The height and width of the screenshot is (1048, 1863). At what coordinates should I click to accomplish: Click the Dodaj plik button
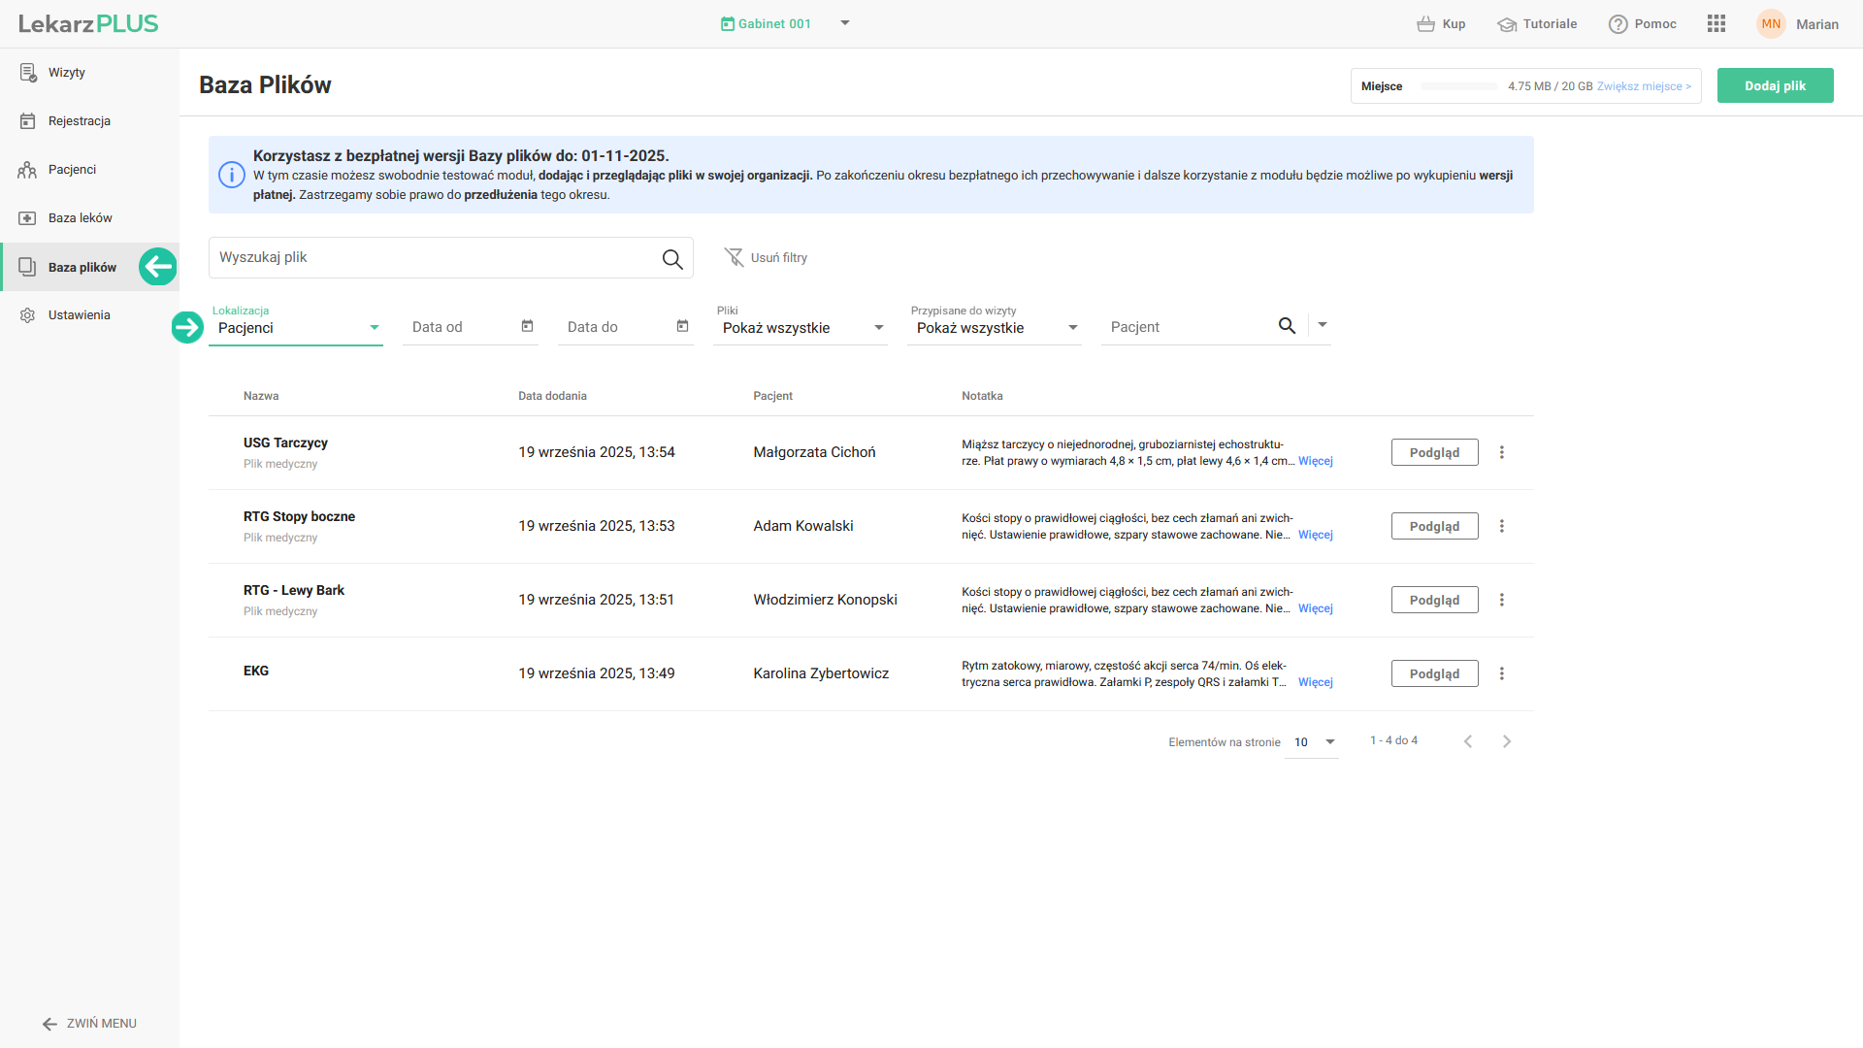1774,85
